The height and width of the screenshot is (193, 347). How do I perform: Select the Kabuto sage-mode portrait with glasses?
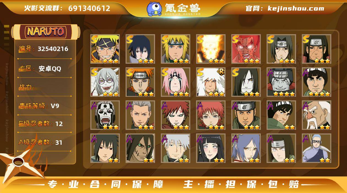click(x=105, y=82)
